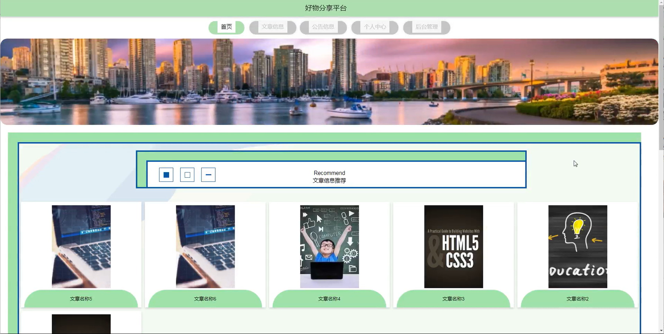Open the 个人中心 tab
This screenshot has width=664, height=334.
(x=375, y=27)
